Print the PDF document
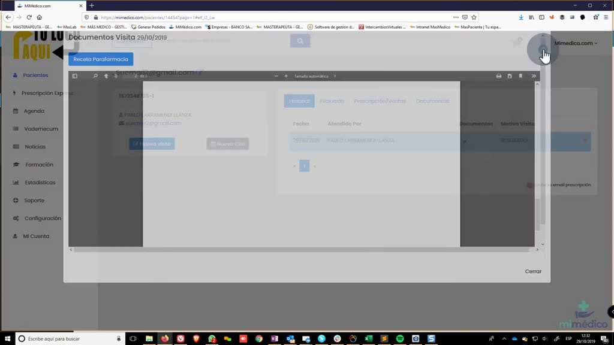Viewport: 614px width, 345px height. (x=498, y=76)
